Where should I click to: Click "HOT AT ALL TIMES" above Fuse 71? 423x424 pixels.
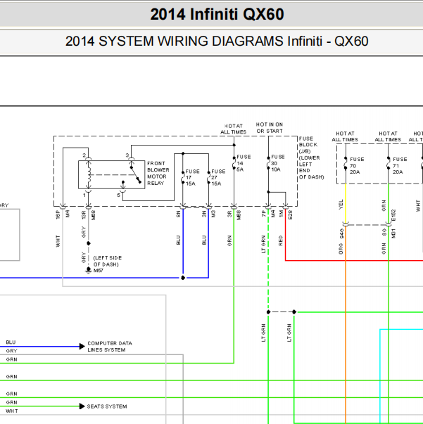coord(388,136)
